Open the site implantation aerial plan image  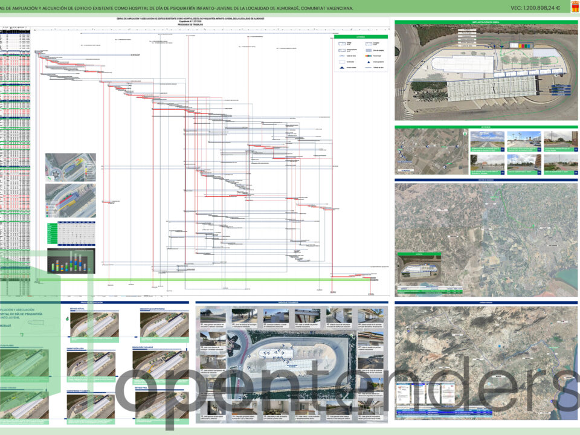click(x=486, y=72)
